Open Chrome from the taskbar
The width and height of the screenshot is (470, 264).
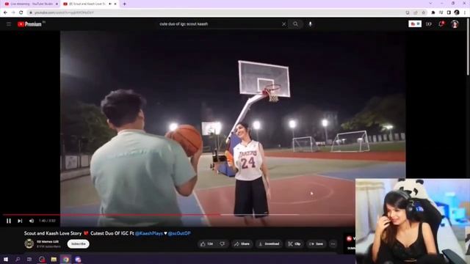coord(66,259)
